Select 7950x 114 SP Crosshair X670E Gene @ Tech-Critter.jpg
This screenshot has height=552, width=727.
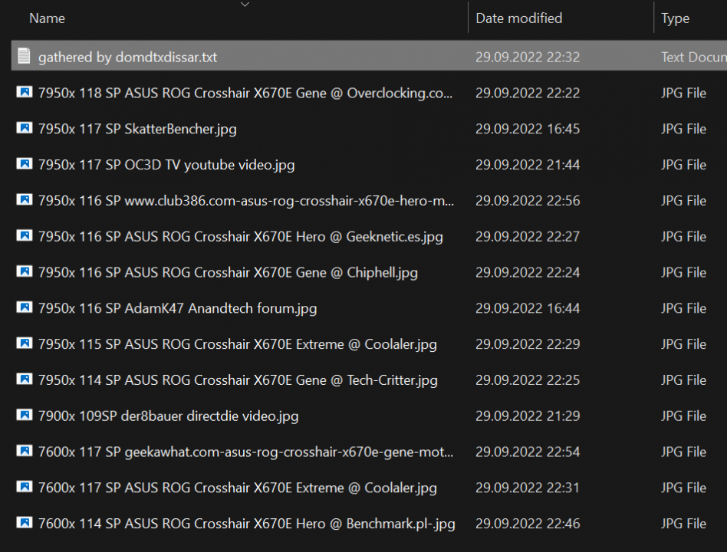[238, 380]
